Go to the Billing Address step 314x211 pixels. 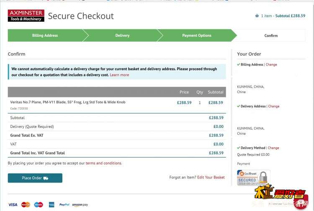tap(45, 36)
